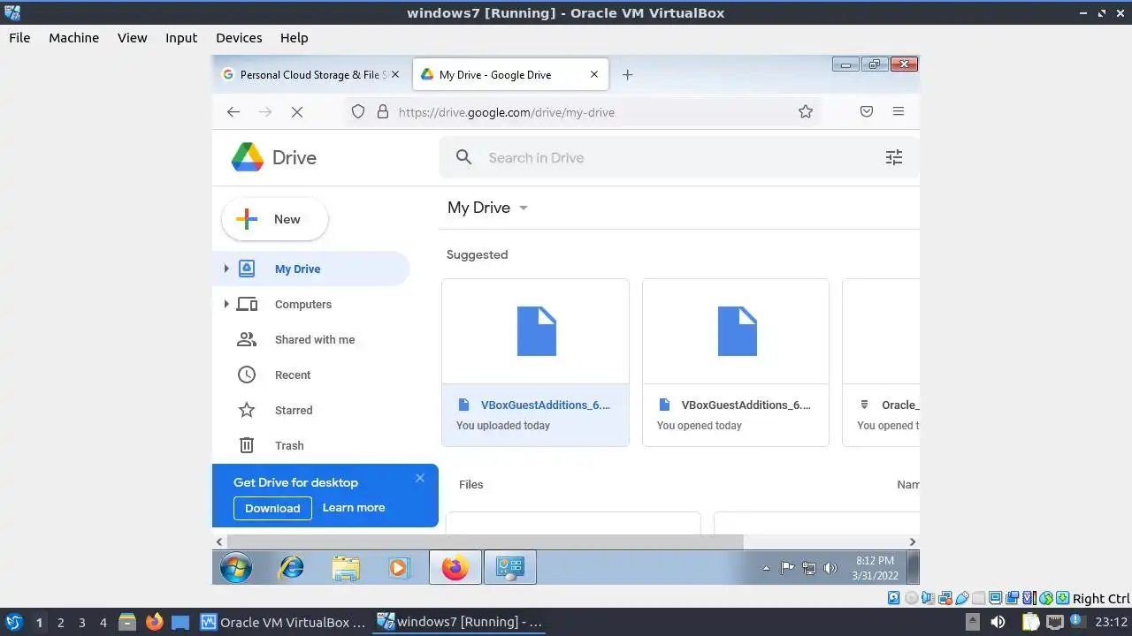Image resolution: width=1132 pixels, height=636 pixels.
Task: Open the VirtualBox Help menu
Action: 294,38
